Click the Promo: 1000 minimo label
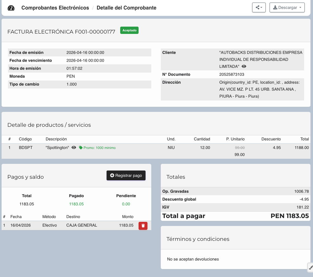 click(x=100, y=148)
